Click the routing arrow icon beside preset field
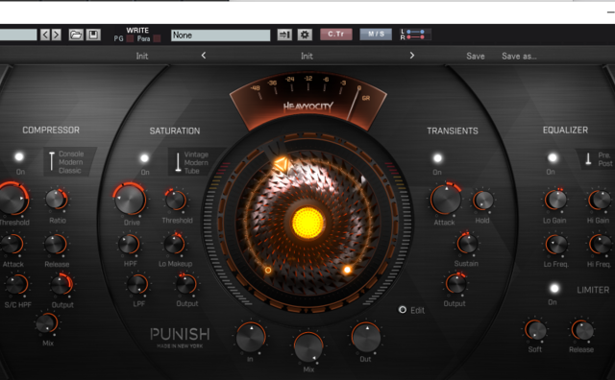Viewport: 615px width, 380px height. (x=284, y=35)
